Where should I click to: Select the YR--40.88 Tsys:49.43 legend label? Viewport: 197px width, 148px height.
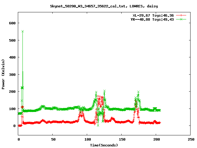pos(152,19)
